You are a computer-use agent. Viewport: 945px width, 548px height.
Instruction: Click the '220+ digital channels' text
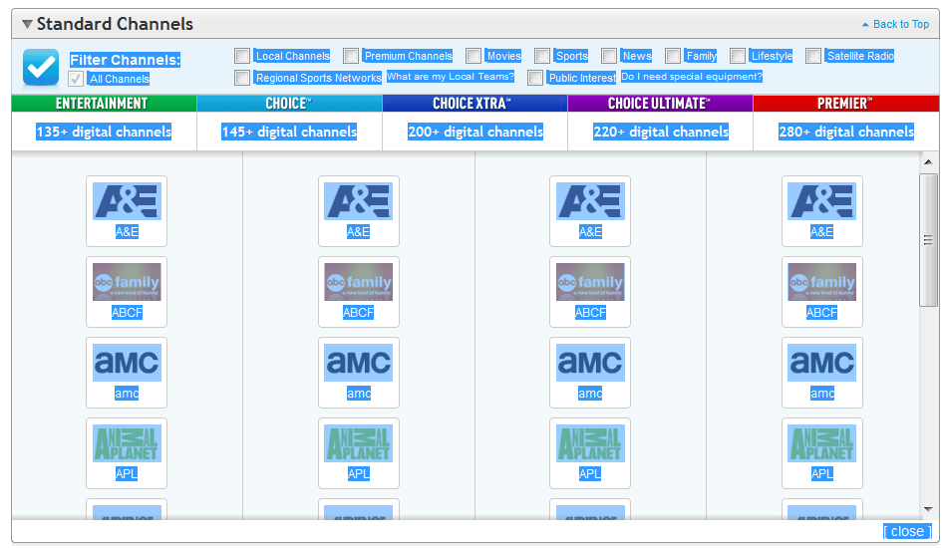pos(661,132)
